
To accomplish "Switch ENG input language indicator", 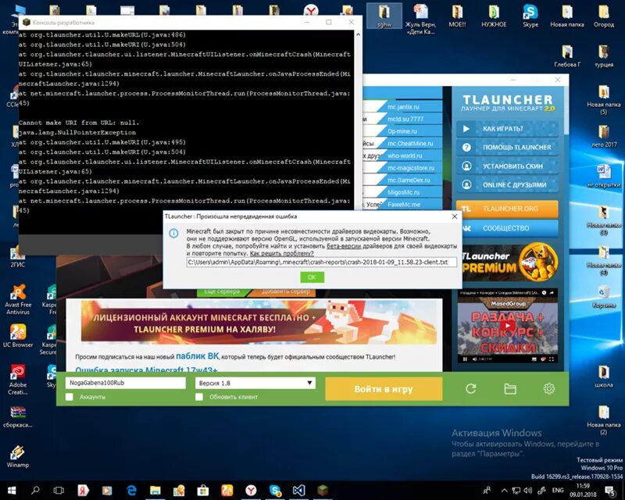I will pyautogui.click(x=558, y=490).
